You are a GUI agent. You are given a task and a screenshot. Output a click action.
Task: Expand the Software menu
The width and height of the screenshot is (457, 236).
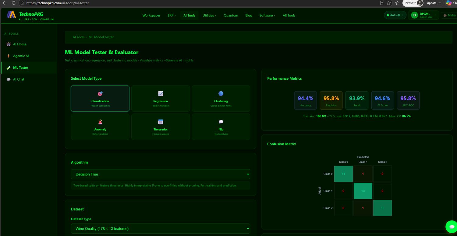267,16
